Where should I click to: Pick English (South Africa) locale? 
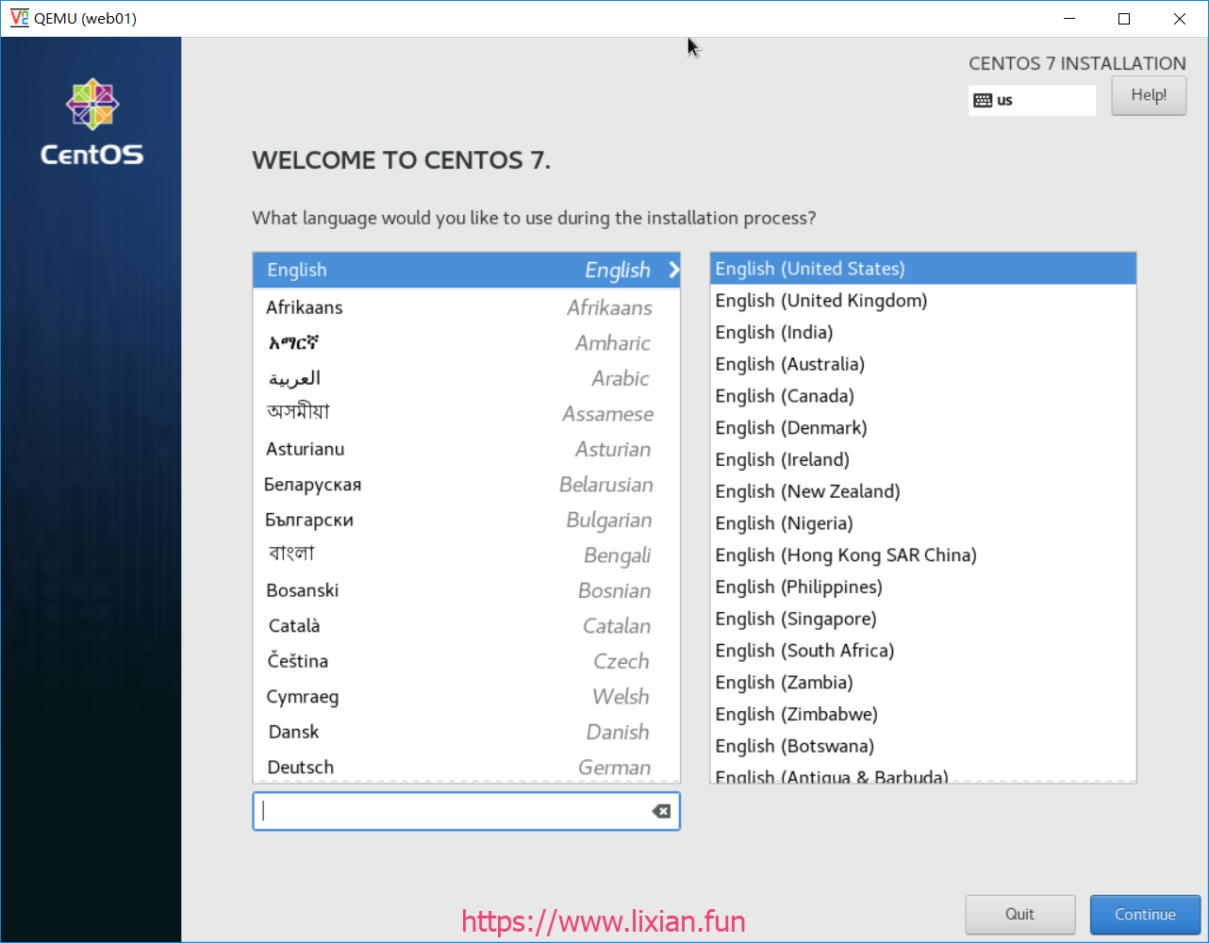pos(923,651)
